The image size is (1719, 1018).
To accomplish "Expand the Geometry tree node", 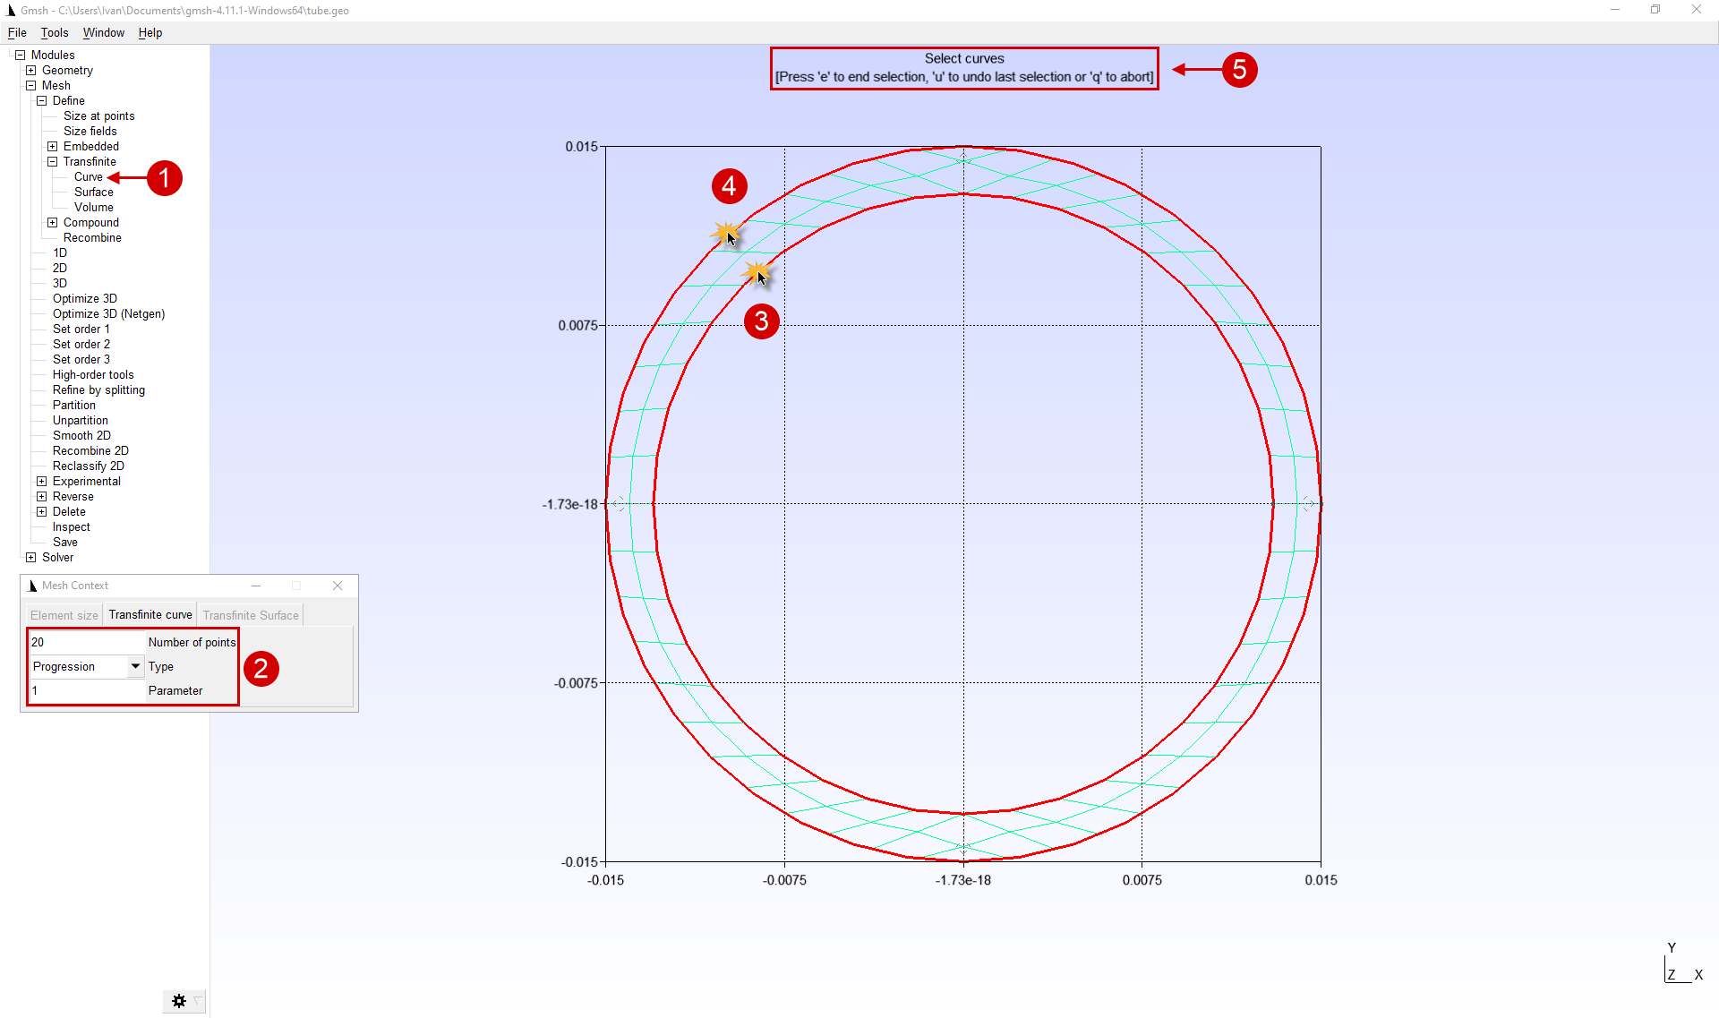I will coord(30,70).
